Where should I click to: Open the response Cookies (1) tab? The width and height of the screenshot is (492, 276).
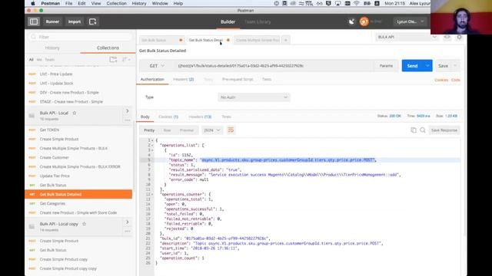click(x=168, y=117)
